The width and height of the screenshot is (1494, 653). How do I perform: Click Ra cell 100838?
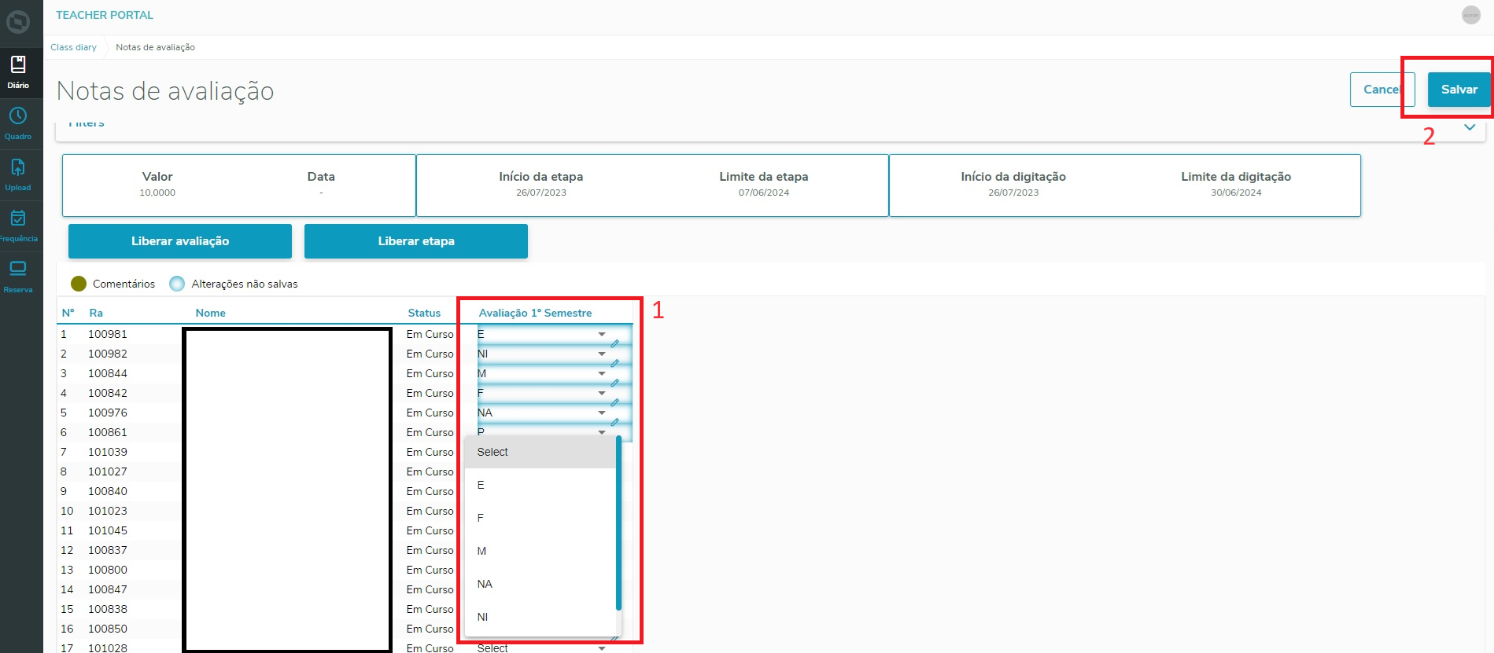click(x=108, y=609)
